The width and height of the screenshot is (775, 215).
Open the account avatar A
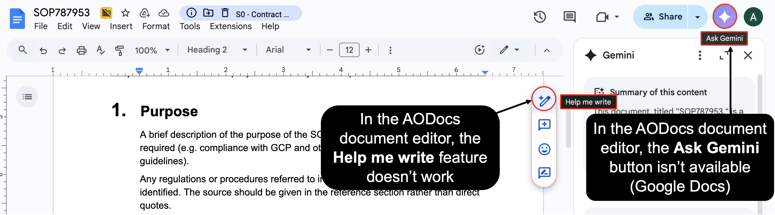pyautogui.click(x=753, y=17)
